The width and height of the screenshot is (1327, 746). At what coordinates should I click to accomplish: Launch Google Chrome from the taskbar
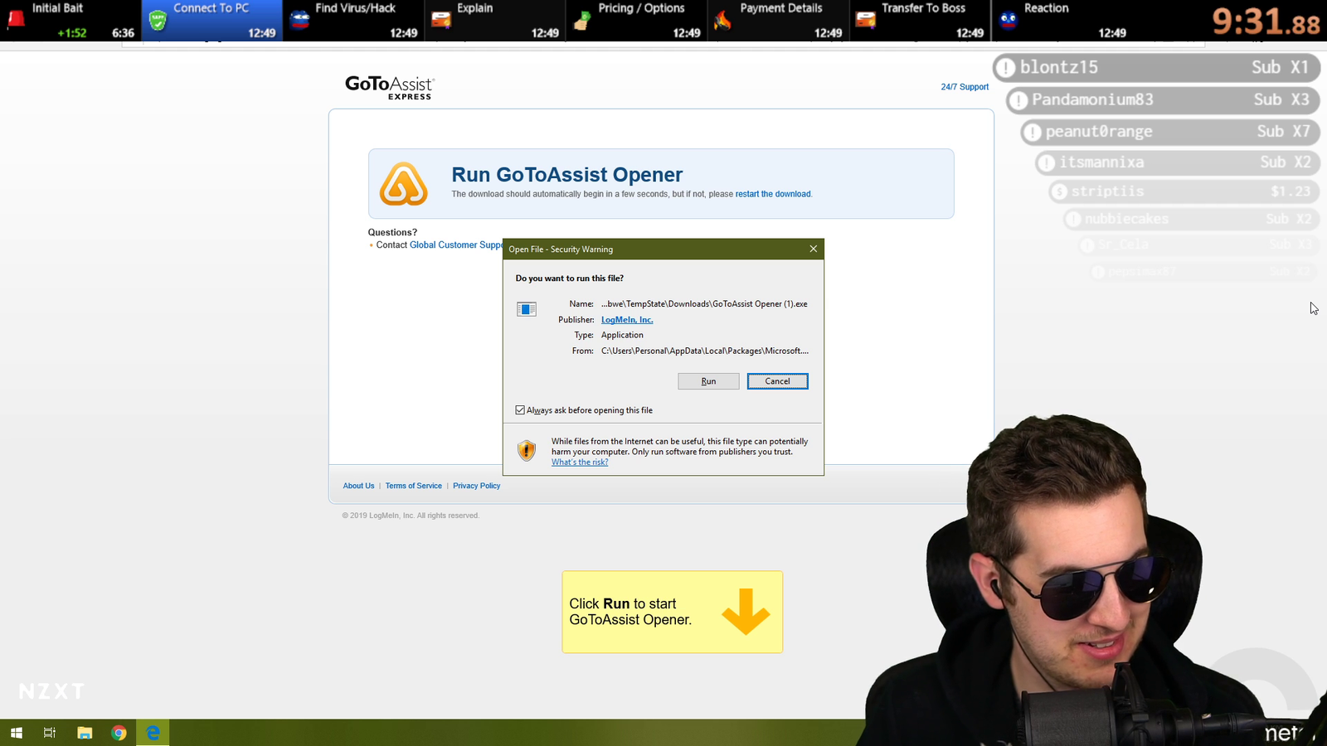click(119, 733)
